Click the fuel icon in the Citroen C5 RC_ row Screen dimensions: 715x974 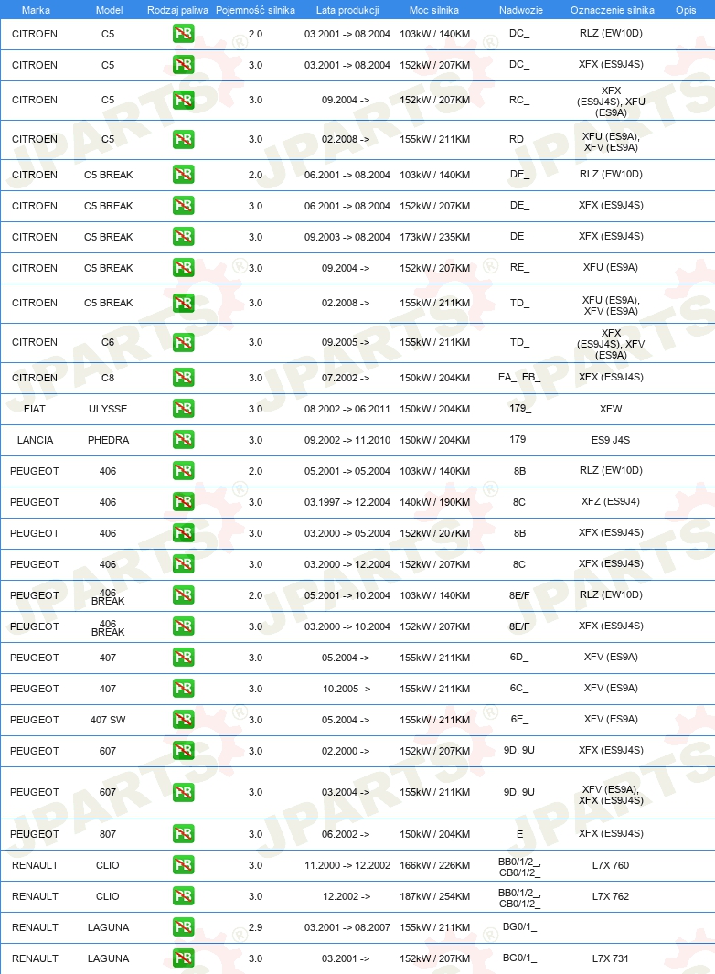click(x=183, y=100)
